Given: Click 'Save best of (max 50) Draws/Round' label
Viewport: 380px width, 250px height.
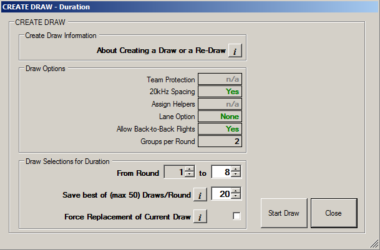Looking at the screenshot, I should pos(127,195).
